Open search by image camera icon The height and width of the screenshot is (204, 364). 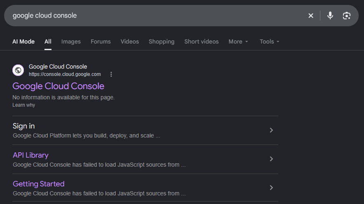click(347, 16)
